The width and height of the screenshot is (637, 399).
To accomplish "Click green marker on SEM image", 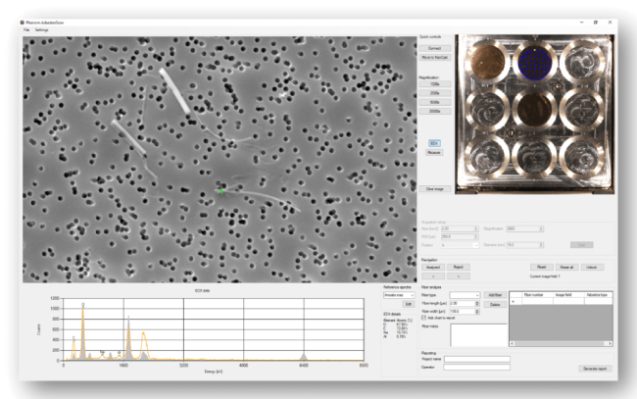I will coord(222,191).
